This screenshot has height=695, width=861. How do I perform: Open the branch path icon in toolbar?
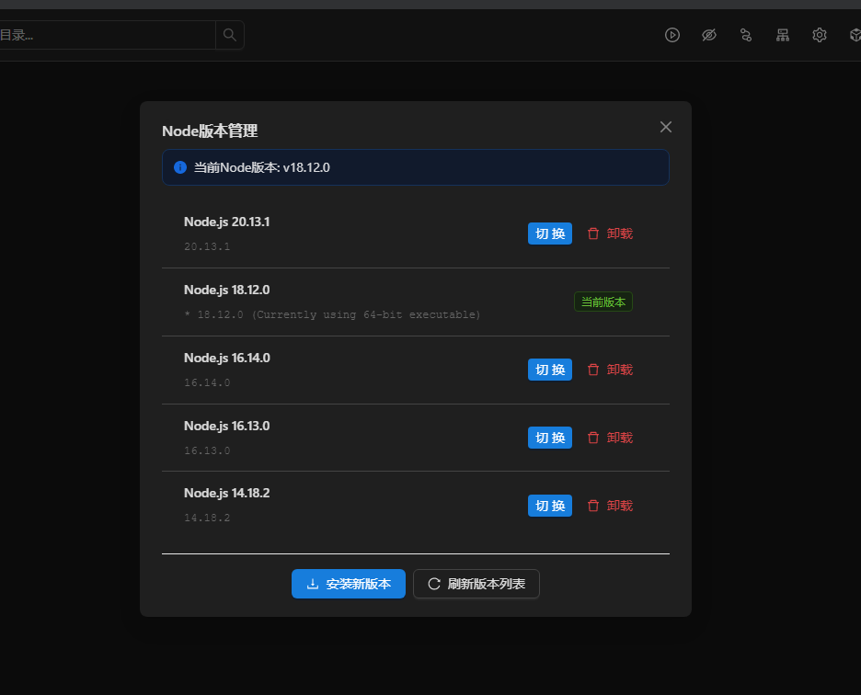coord(746,35)
